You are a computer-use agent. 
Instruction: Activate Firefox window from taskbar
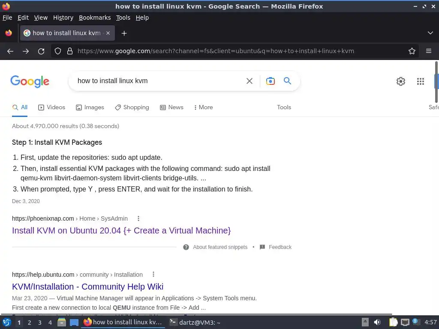pyautogui.click(x=123, y=322)
